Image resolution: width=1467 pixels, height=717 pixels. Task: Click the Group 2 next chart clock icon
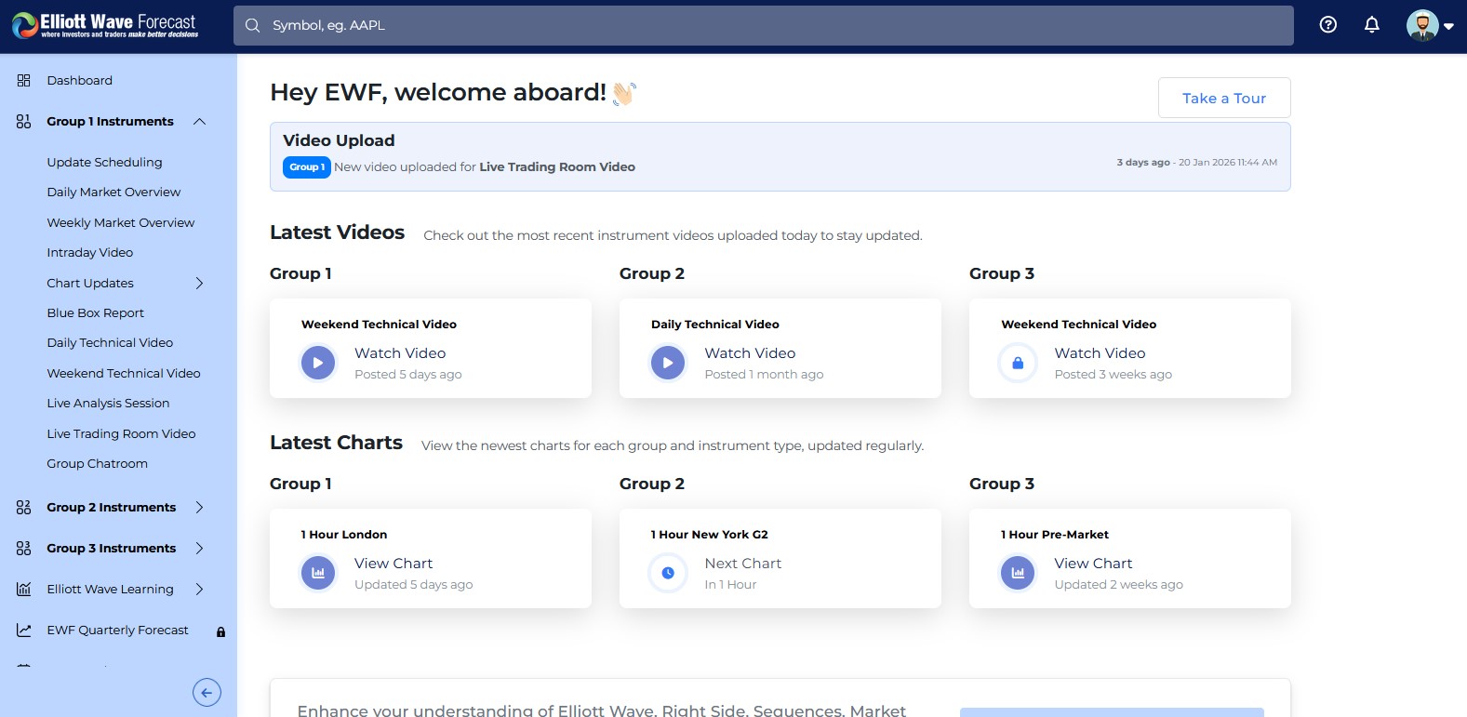pyautogui.click(x=668, y=573)
